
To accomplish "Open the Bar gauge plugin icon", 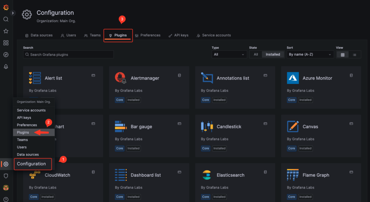I will [121, 126].
